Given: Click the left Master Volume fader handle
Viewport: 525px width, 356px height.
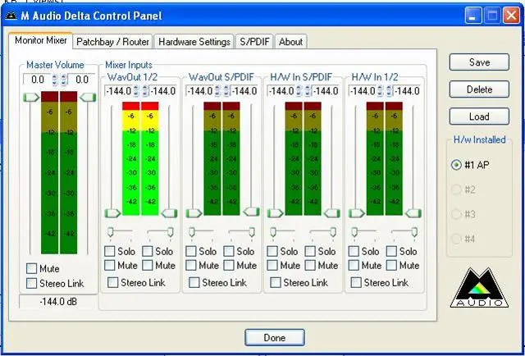Looking at the screenshot, I should pyautogui.click(x=30, y=98).
